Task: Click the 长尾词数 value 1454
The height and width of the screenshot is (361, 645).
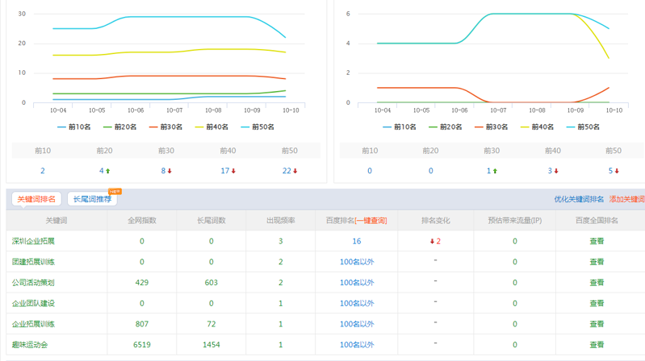Action: 212,345
